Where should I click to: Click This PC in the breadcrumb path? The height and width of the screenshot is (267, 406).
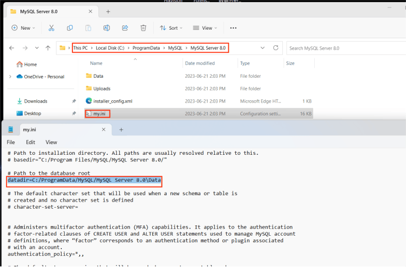tap(80, 48)
